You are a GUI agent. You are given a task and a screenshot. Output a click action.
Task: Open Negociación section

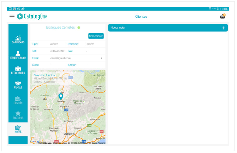(x=18, y=71)
